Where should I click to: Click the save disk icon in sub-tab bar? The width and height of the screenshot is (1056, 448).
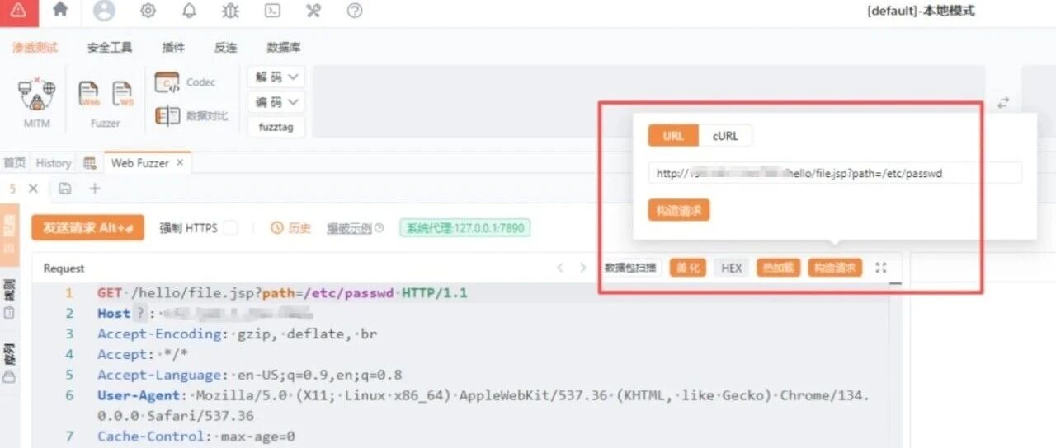[x=65, y=189]
